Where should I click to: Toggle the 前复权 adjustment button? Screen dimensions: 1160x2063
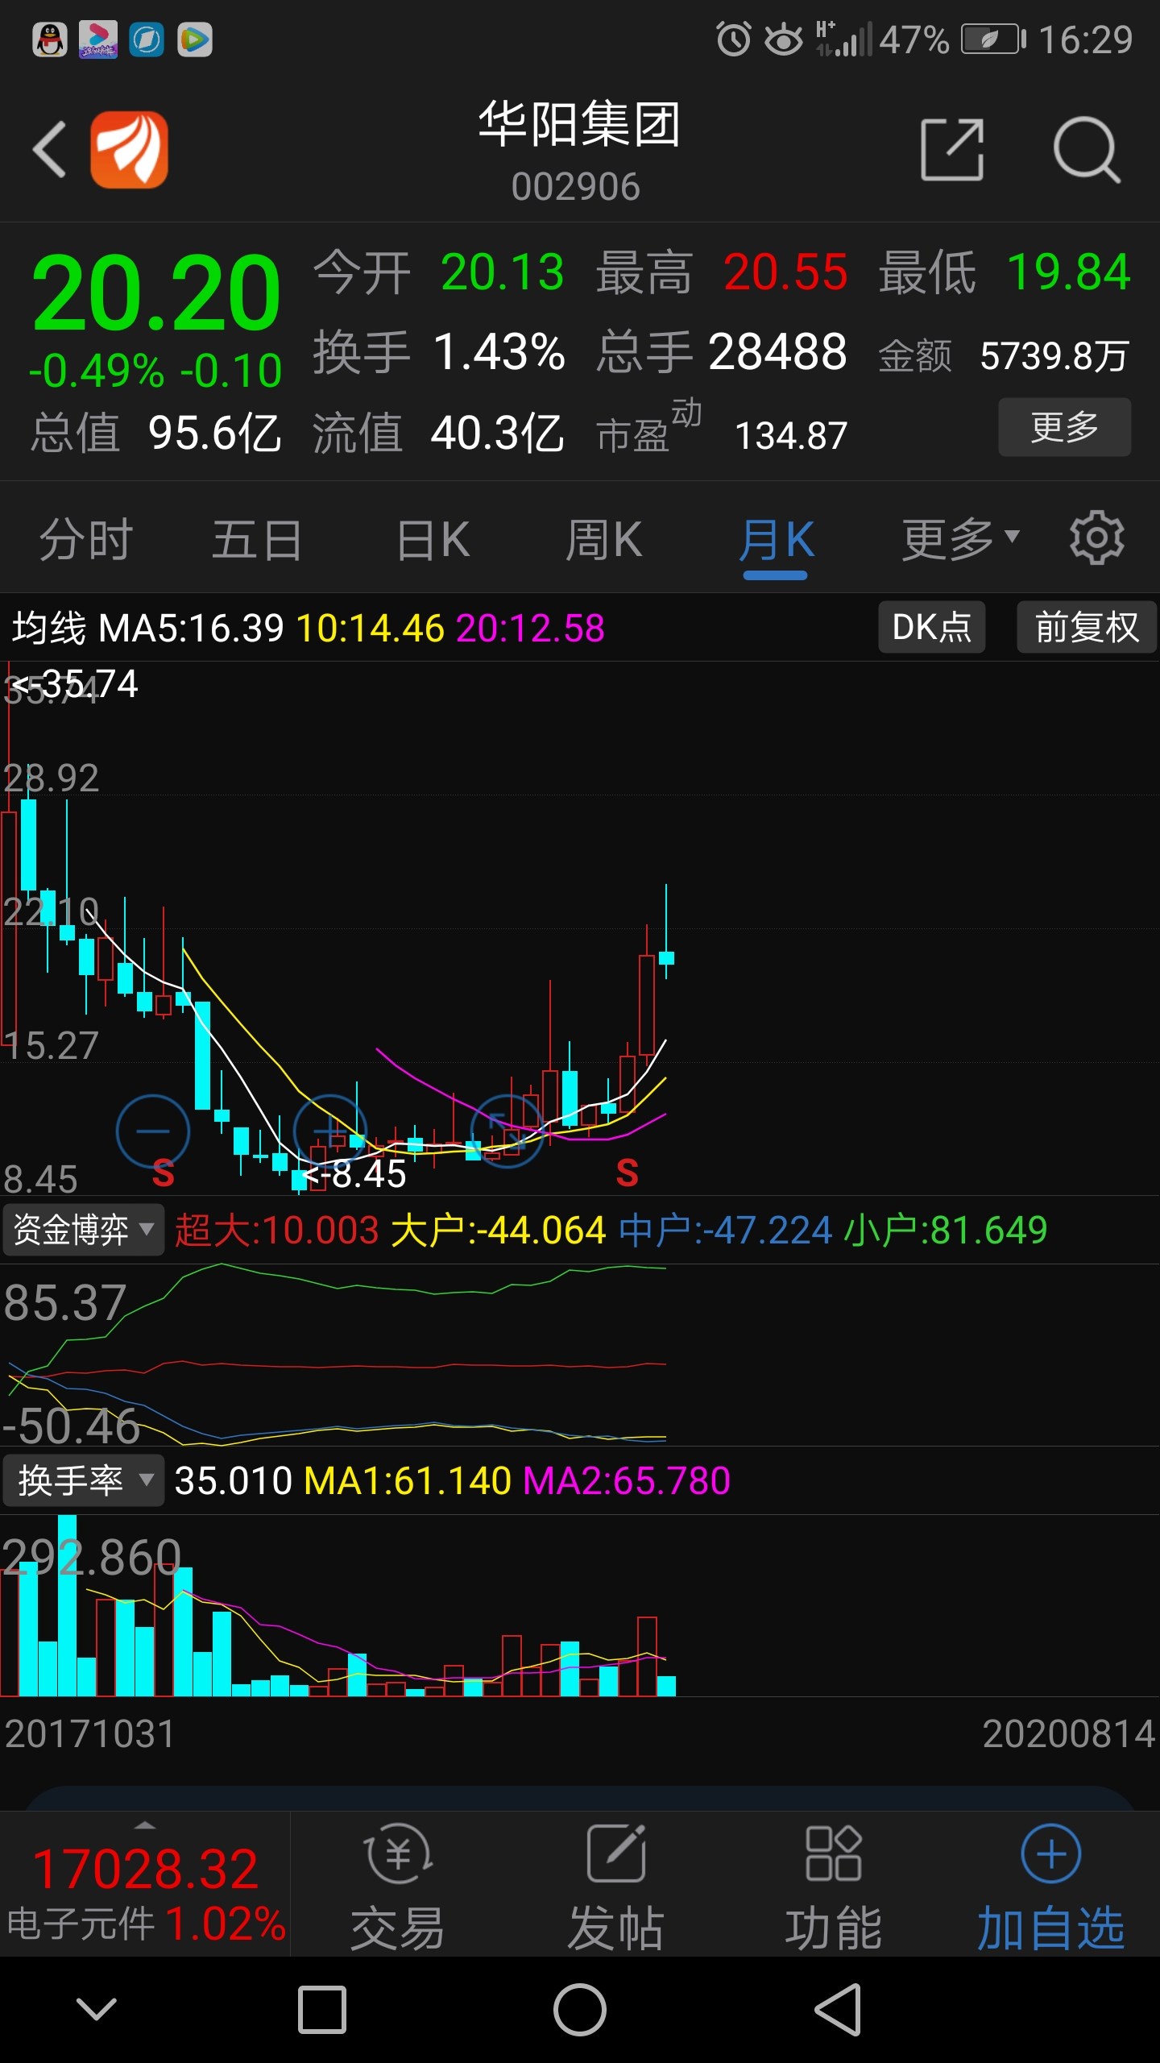(1087, 627)
